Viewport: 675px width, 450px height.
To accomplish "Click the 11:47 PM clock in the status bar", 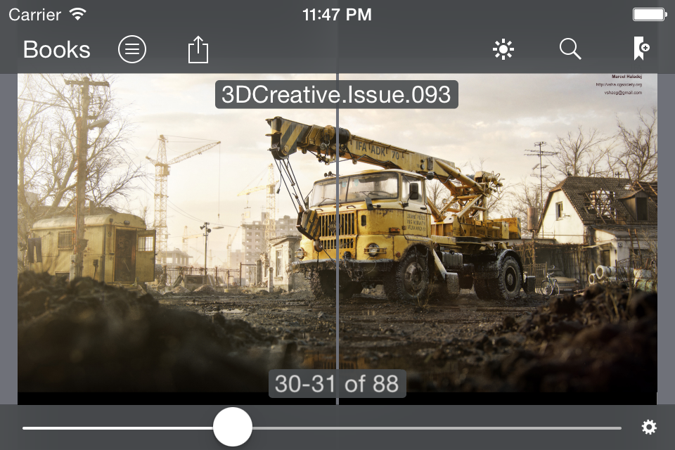I will pyautogui.click(x=337, y=13).
